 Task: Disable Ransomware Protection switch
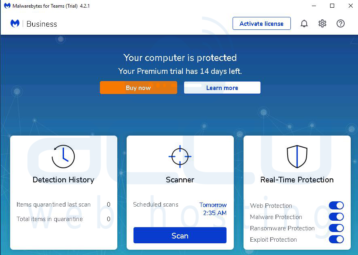tap(336, 228)
